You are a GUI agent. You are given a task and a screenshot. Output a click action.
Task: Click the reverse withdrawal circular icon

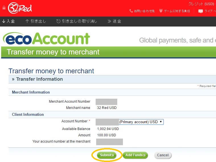pyautogui.click(x=58, y=21)
